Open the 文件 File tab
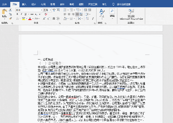Screen dimensions: 173x123 pyautogui.click(x=5, y=4)
